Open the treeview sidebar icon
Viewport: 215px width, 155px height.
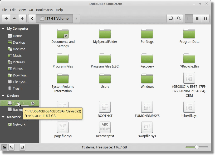point(11,147)
